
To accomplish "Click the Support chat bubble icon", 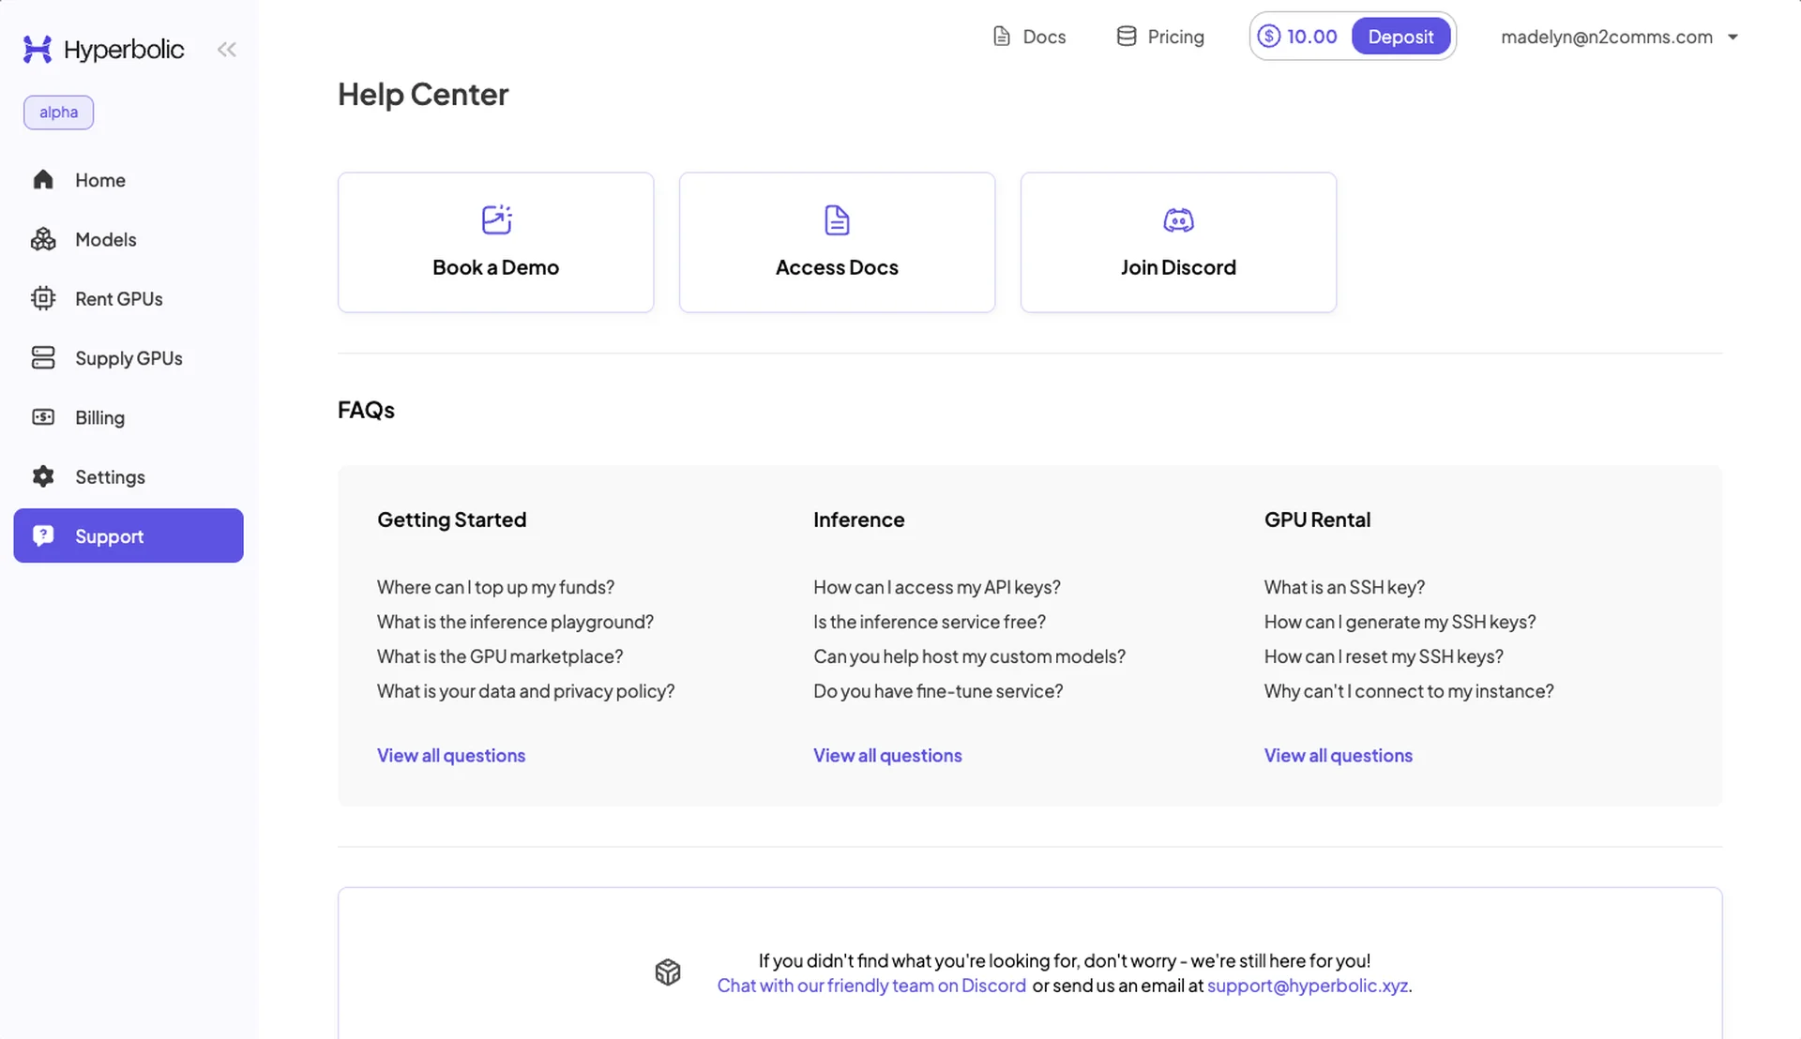I will (43, 535).
